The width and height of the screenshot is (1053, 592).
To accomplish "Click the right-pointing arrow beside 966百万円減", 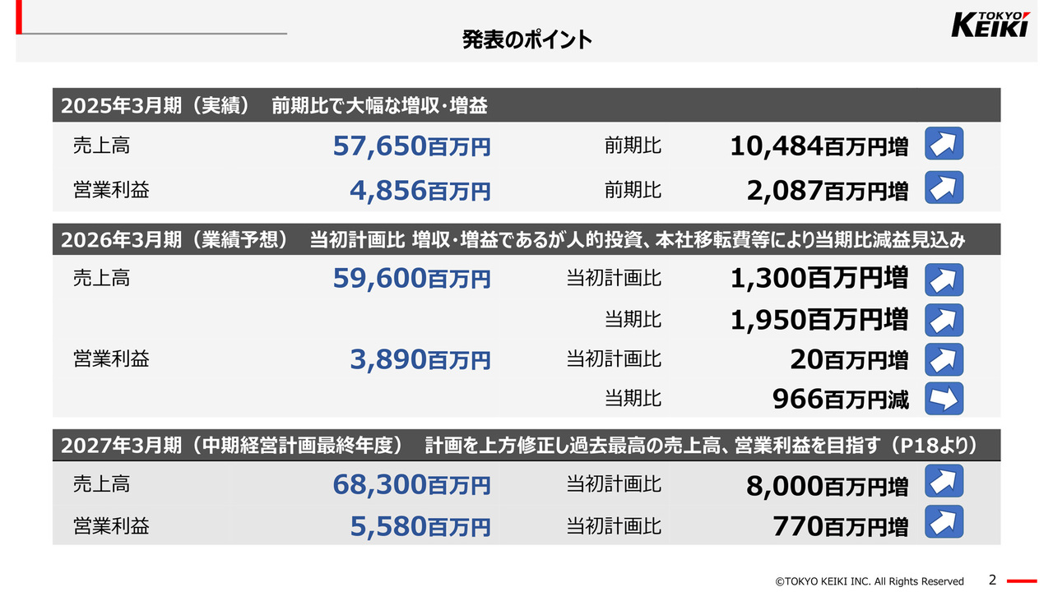I will pyautogui.click(x=944, y=399).
